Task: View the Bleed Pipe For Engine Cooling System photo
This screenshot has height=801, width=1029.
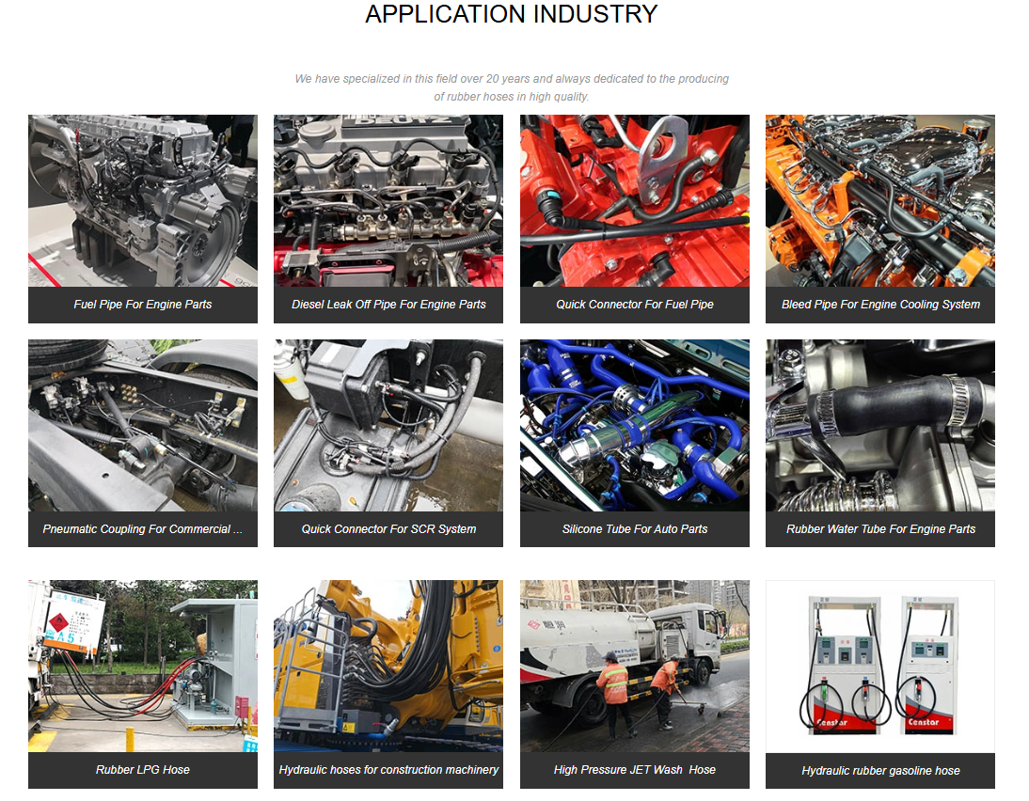Action: point(879,200)
